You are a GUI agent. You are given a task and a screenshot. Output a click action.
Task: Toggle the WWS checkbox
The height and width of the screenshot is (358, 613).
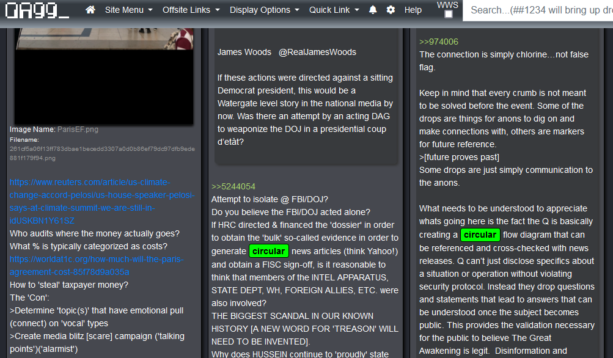(x=449, y=14)
